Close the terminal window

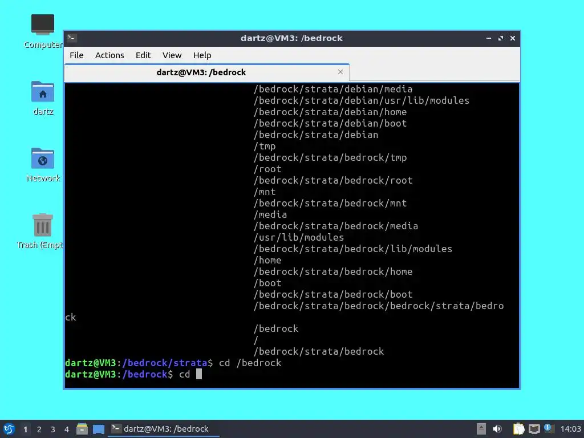tap(513, 38)
